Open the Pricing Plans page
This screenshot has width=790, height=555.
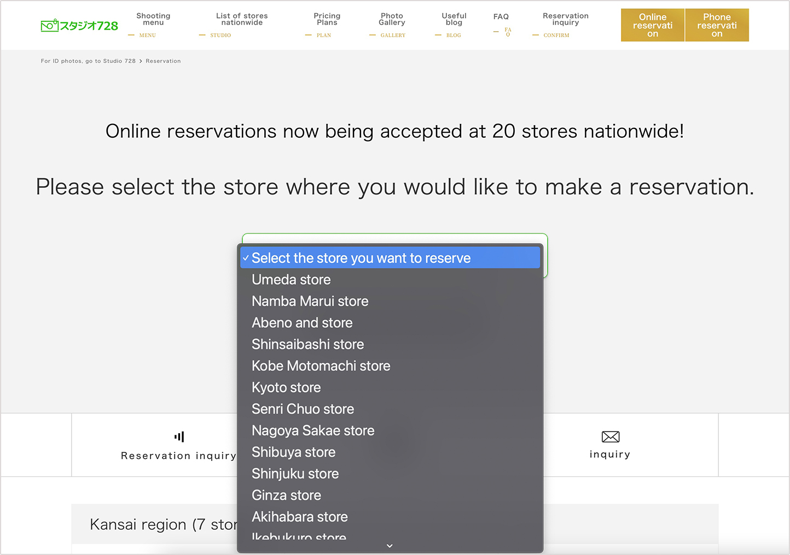pyautogui.click(x=327, y=19)
